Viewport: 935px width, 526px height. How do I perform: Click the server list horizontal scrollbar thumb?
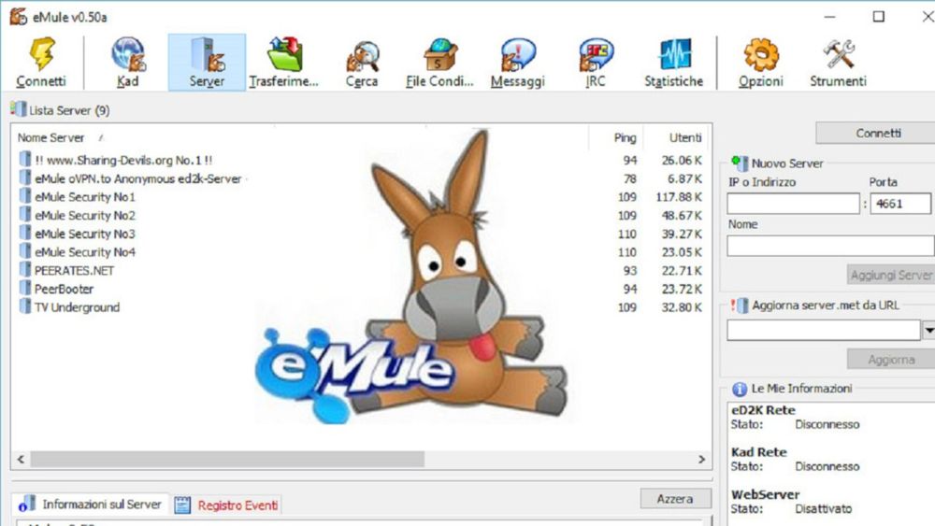[x=227, y=460]
